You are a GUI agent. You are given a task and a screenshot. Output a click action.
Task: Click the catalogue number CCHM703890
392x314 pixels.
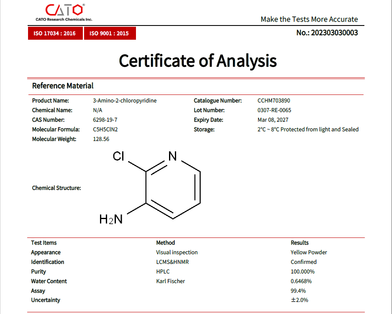pyautogui.click(x=274, y=101)
